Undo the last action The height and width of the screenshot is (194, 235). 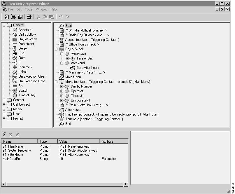[x=60, y=17]
